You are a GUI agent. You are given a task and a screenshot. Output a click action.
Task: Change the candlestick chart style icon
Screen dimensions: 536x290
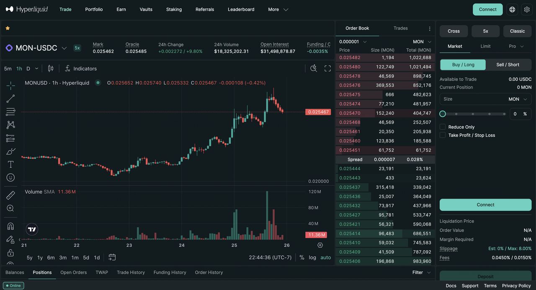coord(51,68)
